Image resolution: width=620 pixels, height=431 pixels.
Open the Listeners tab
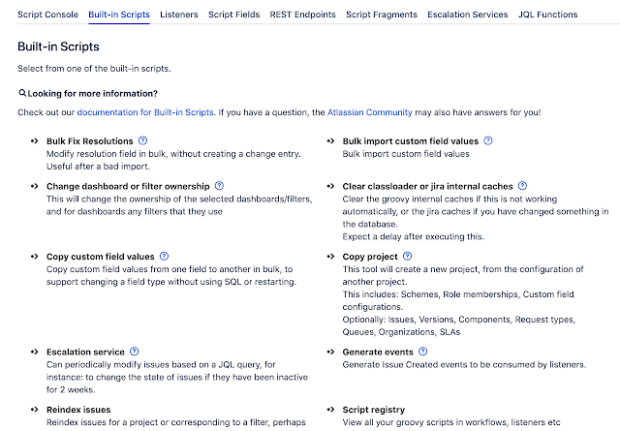pyautogui.click(x=178, y=15)
